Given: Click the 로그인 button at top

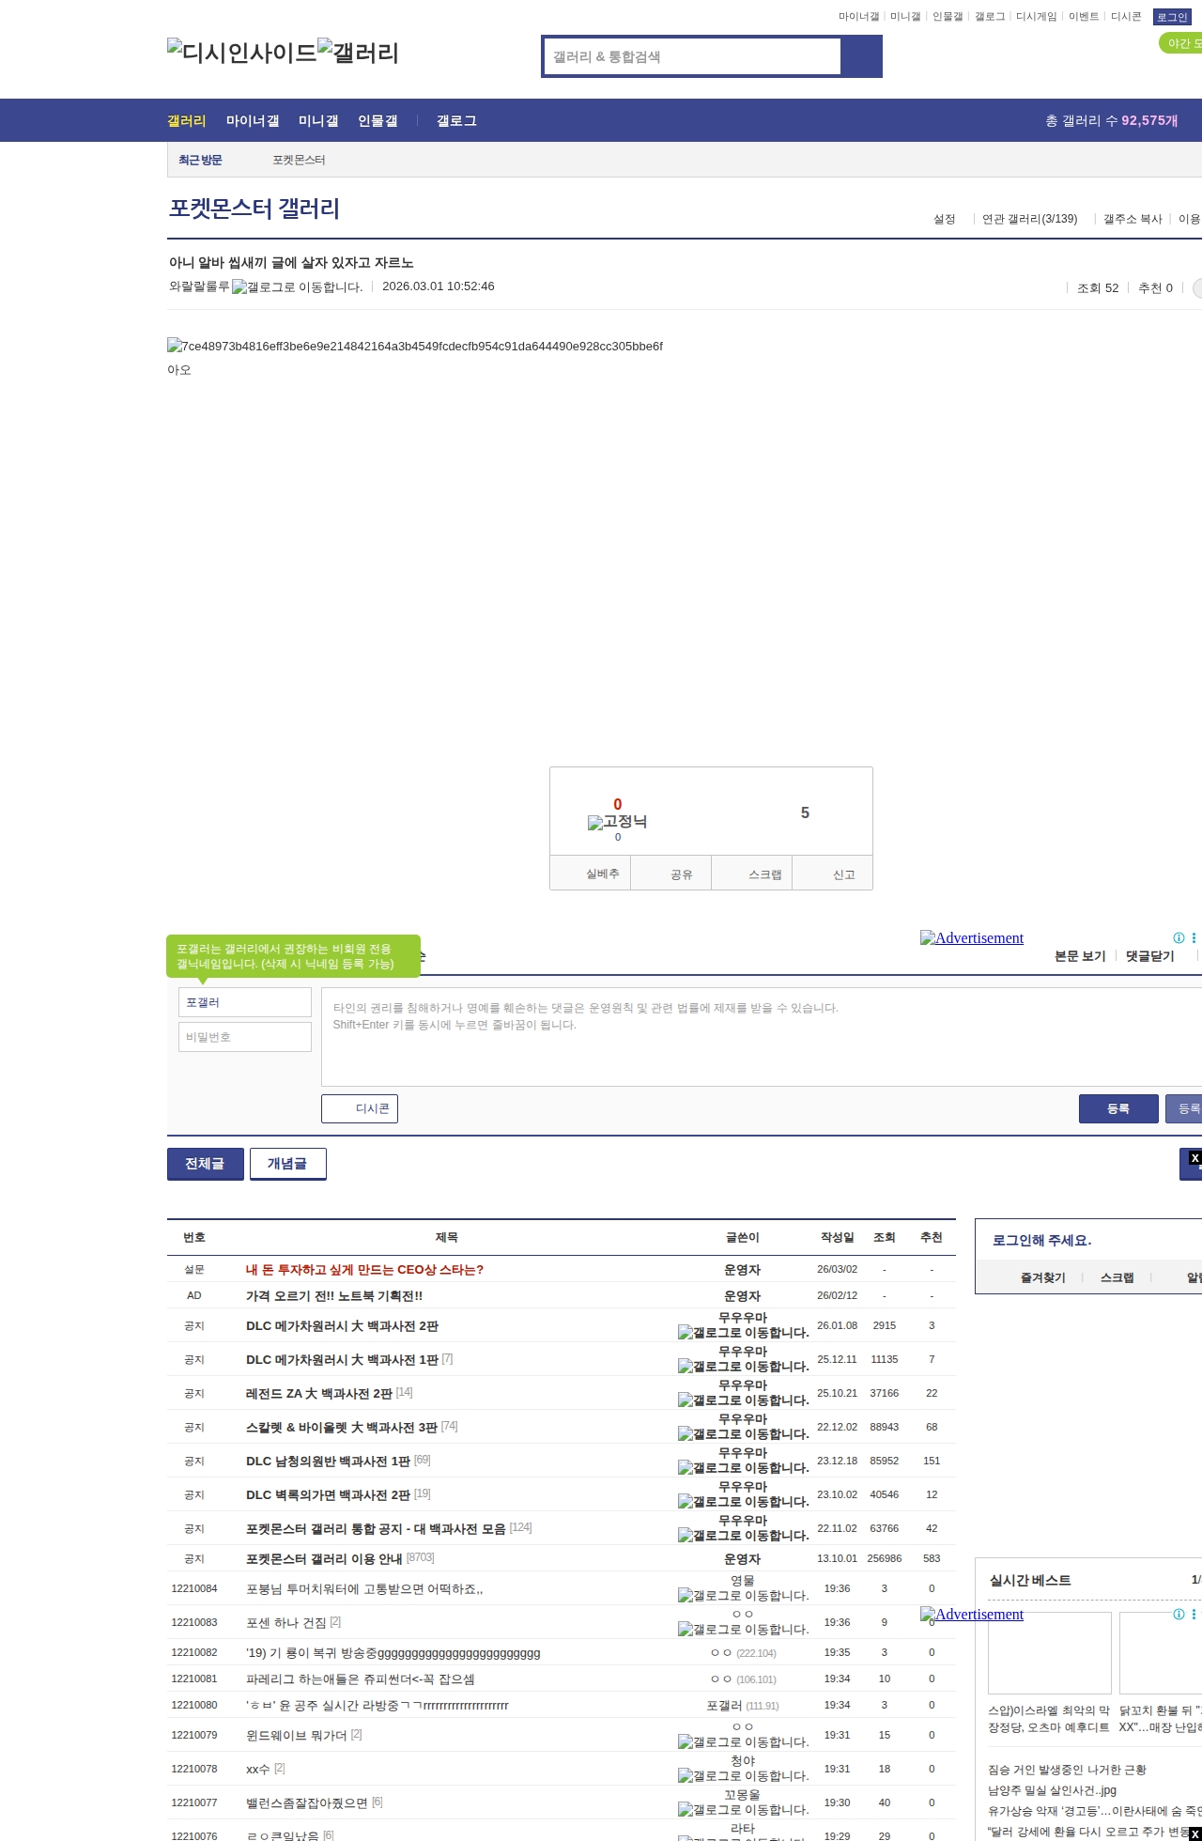Looking at the screenshot, I should pos(1172,17).
